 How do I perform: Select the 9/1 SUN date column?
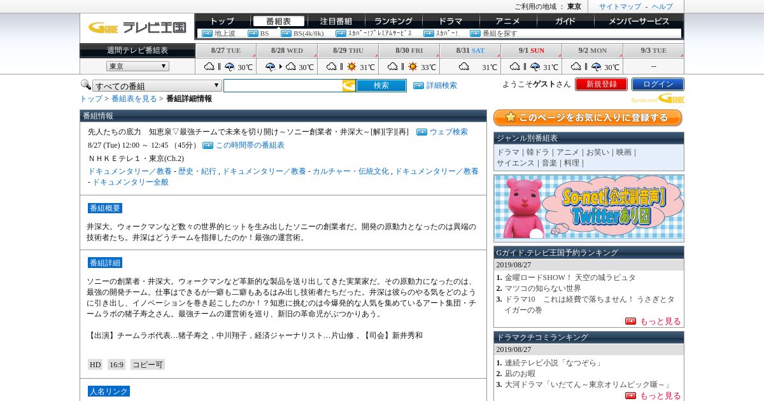tap(532, 50)
